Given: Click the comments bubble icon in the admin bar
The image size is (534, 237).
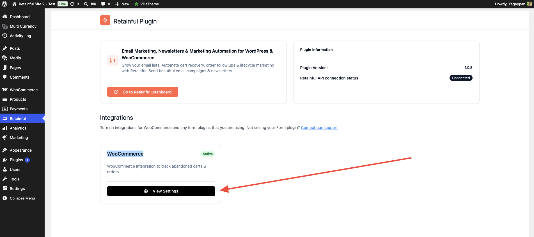Looking at the screenshot, I should click(x=103, y=4).
